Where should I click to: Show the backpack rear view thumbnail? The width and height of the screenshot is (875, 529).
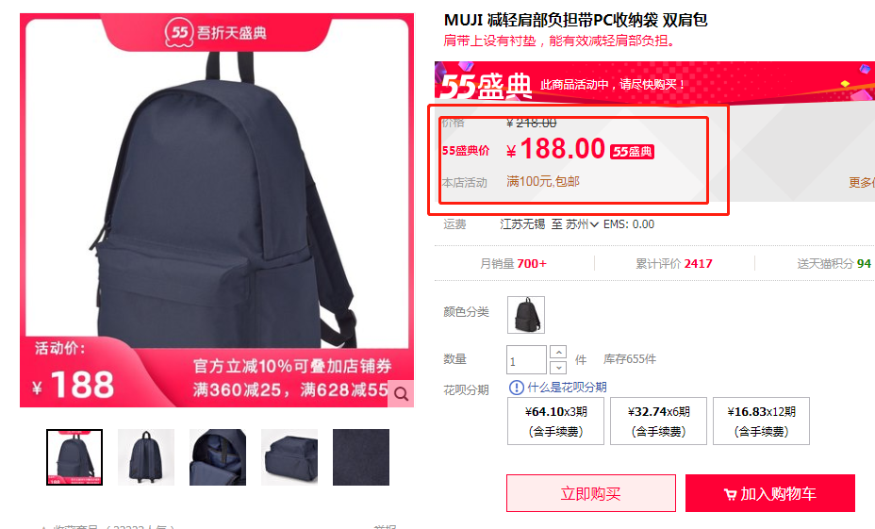tap(146, 457)
